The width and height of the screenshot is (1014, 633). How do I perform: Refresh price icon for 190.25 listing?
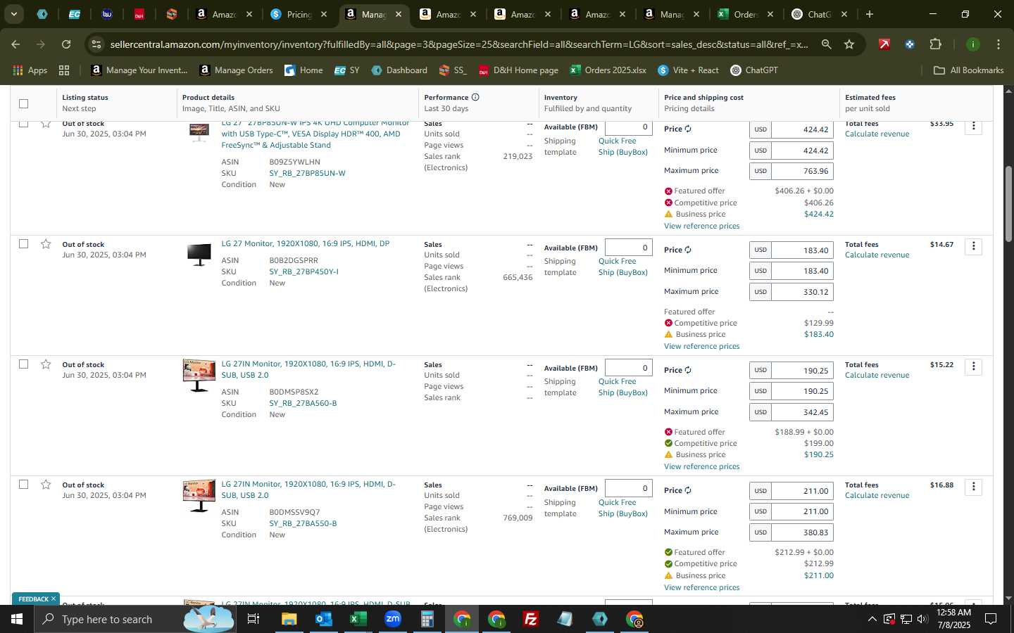688,370
